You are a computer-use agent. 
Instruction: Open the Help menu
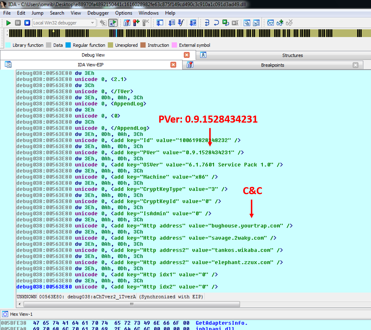[x=170, y=13]
